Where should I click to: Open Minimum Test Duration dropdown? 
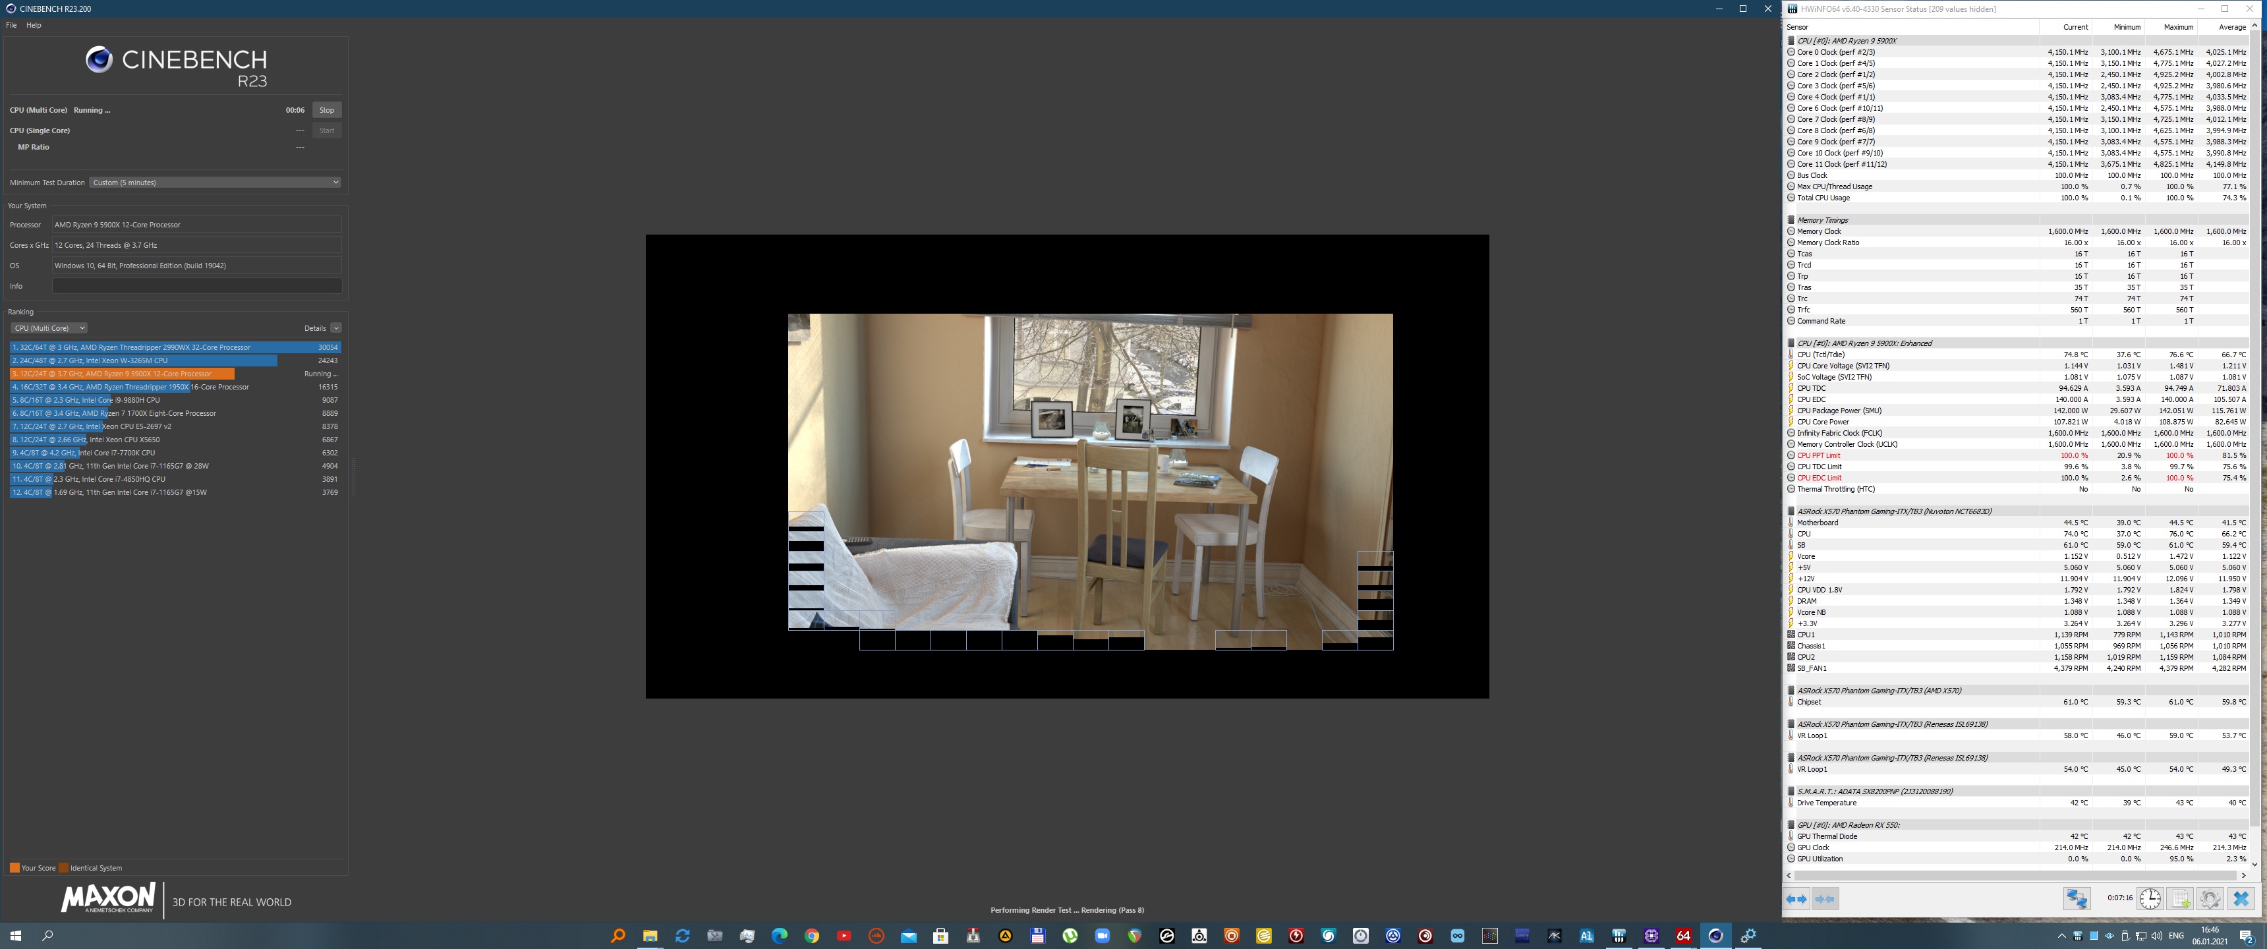click(215, 183)
